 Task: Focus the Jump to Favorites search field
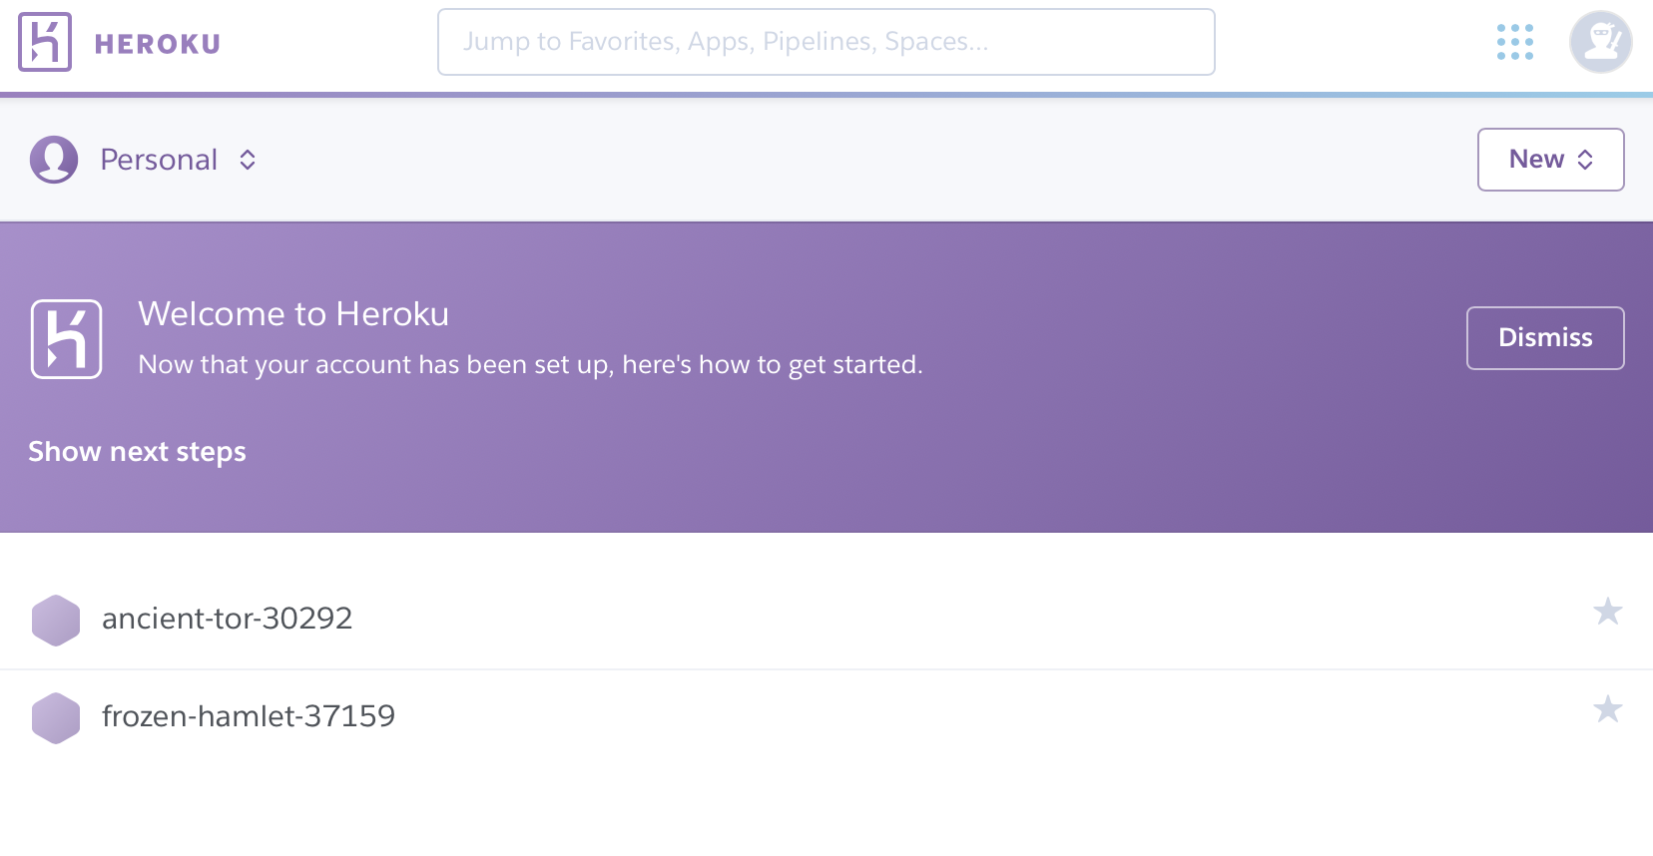click(x=826, y=42)
